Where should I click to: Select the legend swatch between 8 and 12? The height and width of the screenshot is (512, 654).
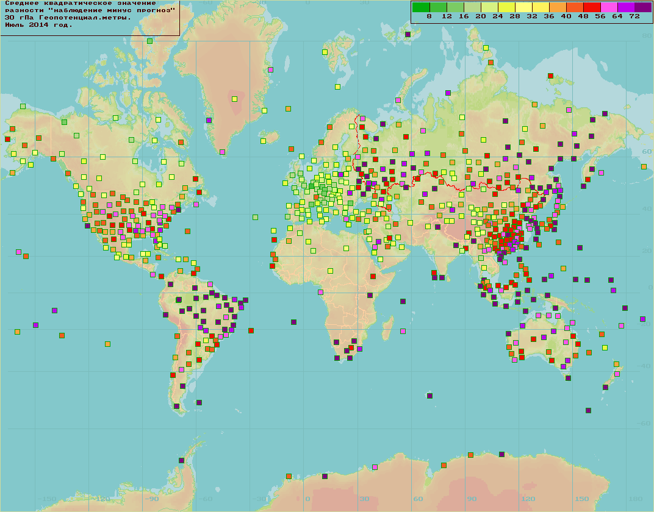[438, 7]
